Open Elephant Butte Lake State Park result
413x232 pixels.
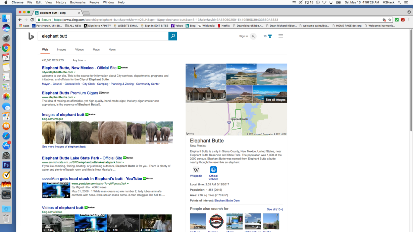click(82, 158)
